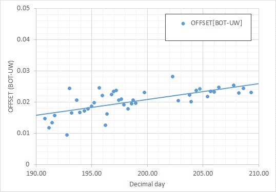Click the 0.01 y-axis label
The width and height of the screenshot is (276, 192).
[x=23, y=133]
